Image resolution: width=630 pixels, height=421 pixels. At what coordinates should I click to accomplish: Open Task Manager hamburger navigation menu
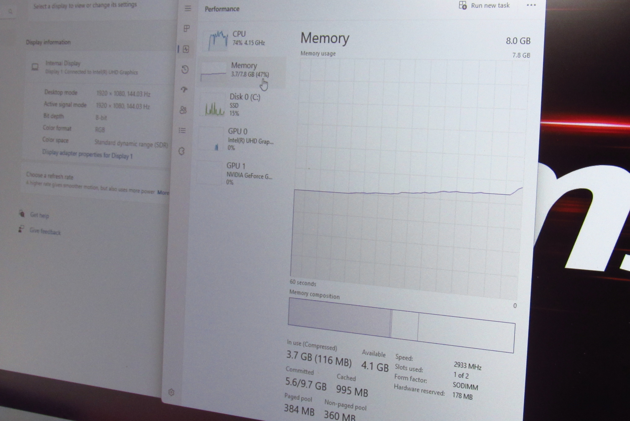[188, 9]
